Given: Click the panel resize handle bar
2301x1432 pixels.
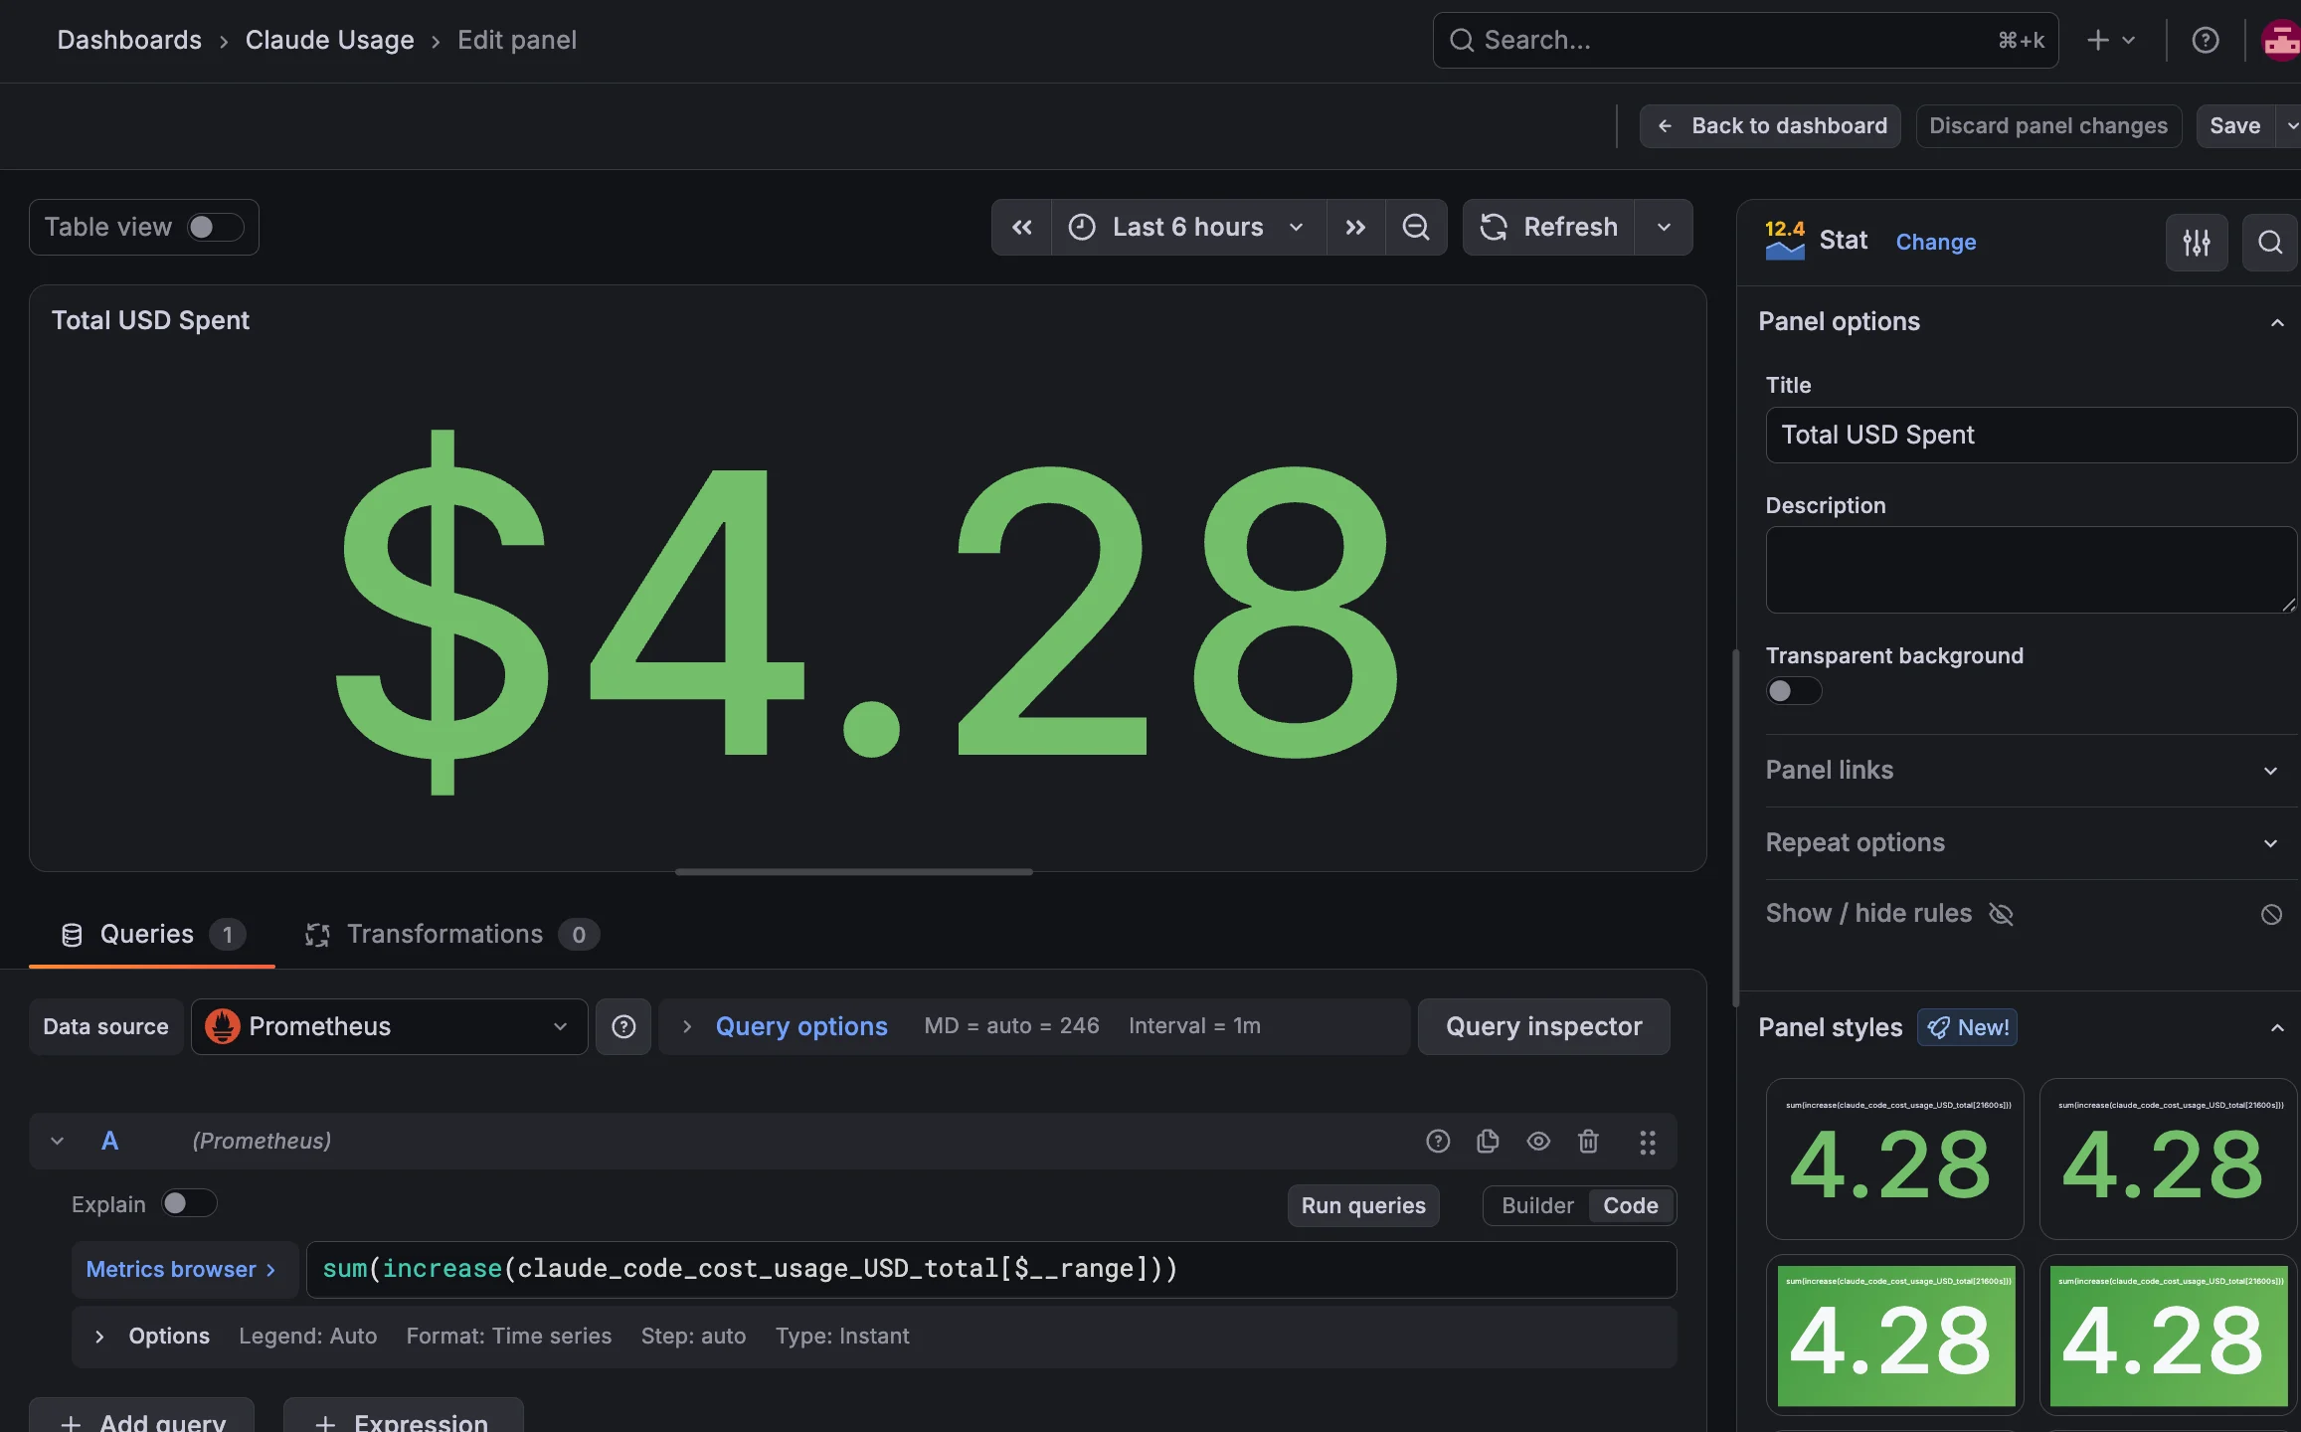Looking at the screenshot, I should click(x=853, y=872).
